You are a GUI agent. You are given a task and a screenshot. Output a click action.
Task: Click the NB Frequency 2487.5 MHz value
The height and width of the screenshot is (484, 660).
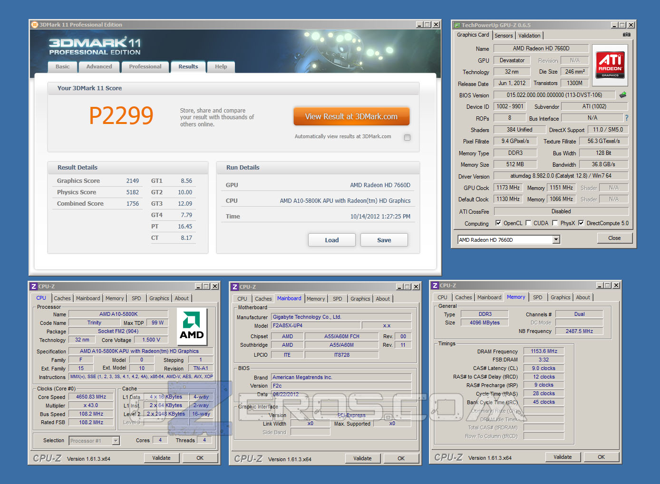click(x=579, y=331)
